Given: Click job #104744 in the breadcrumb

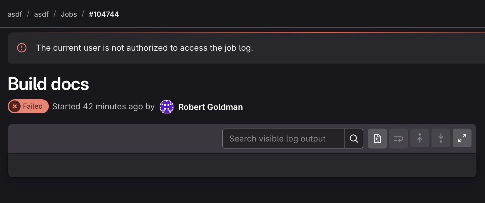Looking at the screenshot, I should (x=104, y=14).
